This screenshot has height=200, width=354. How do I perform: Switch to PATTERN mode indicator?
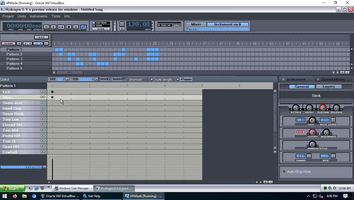(x=101, y=23)
